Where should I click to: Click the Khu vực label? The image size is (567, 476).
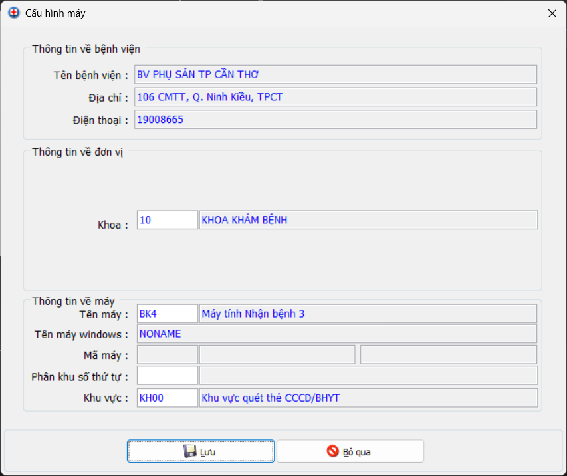[x=106, y=398]
